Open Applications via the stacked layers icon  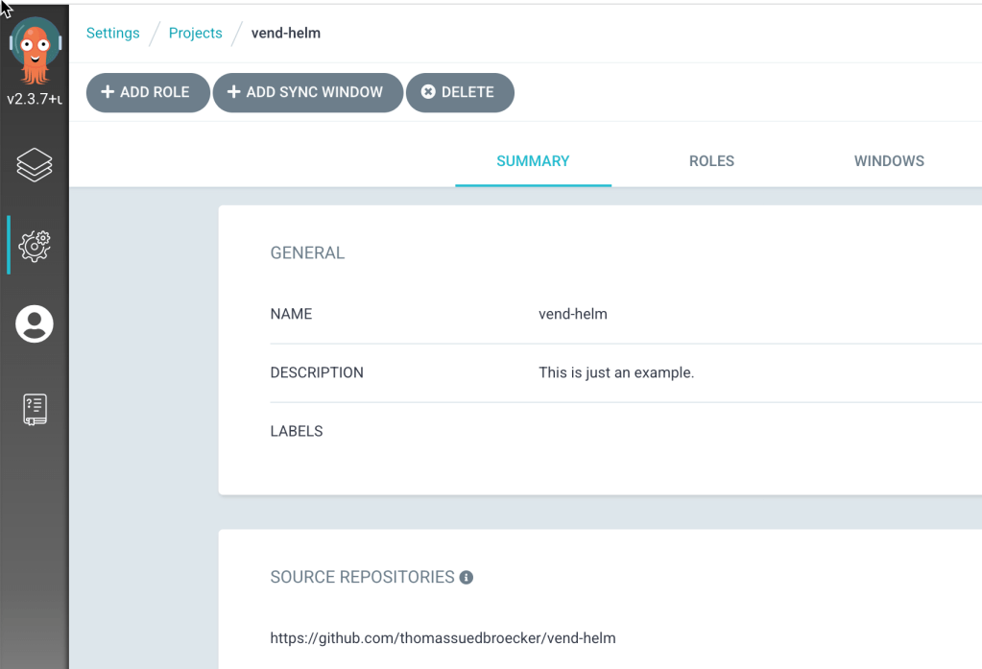pos(35,165)
